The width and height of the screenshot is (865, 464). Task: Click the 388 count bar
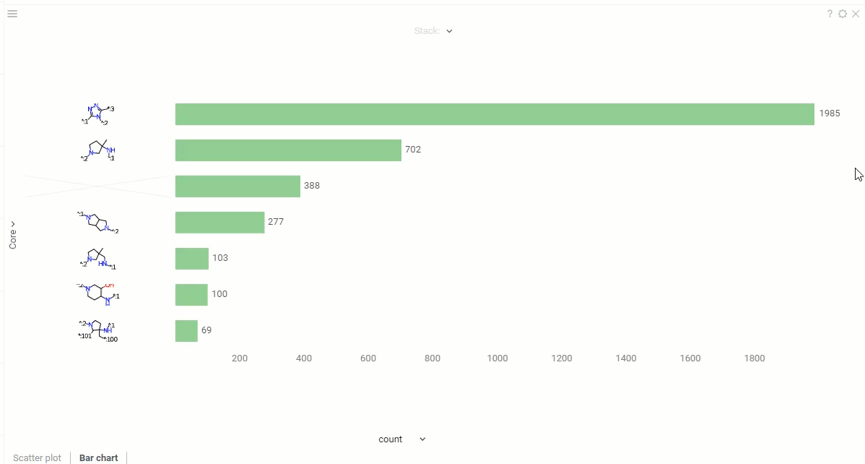[238, 186]
